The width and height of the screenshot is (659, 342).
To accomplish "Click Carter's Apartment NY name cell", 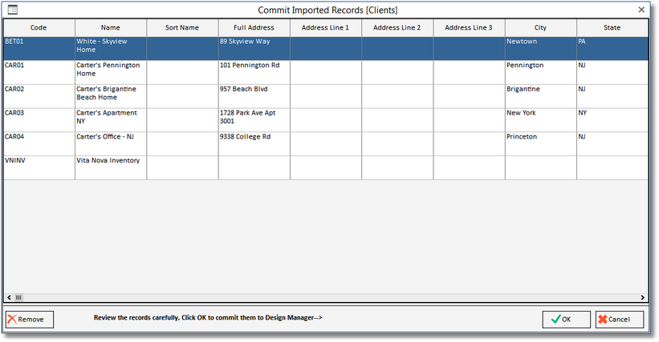I will click(x=111, y=120).
